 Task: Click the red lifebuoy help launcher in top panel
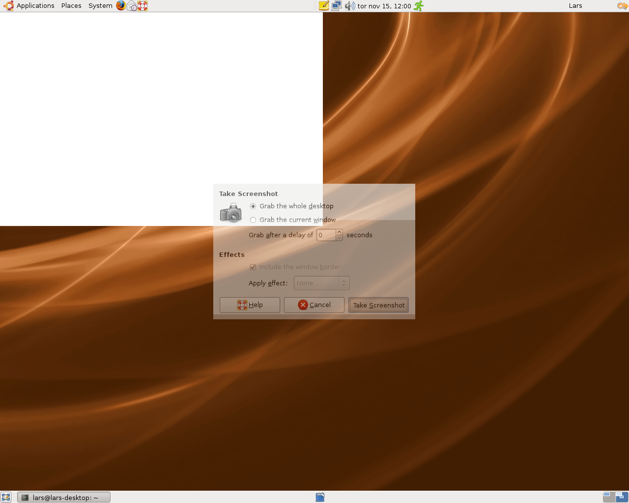[x=143, y=6]
